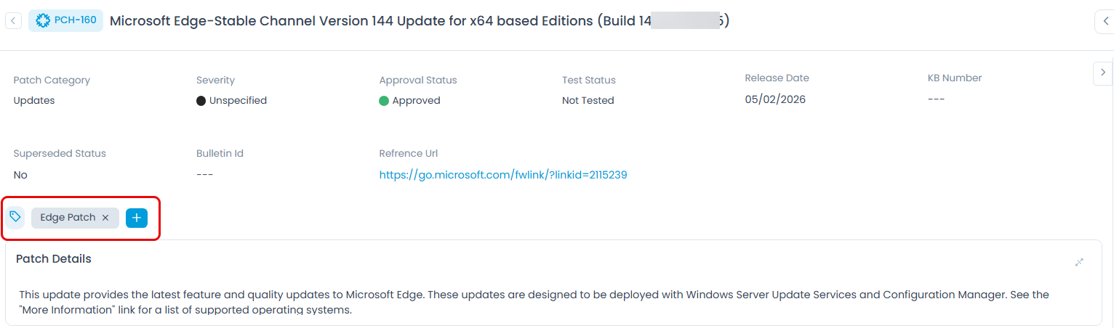Select the Edge Patch tag chip
1114x328 pixels.
68,218
